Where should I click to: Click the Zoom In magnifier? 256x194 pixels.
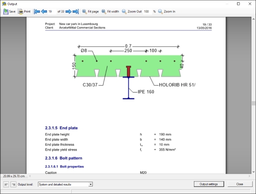click(160, 11)
